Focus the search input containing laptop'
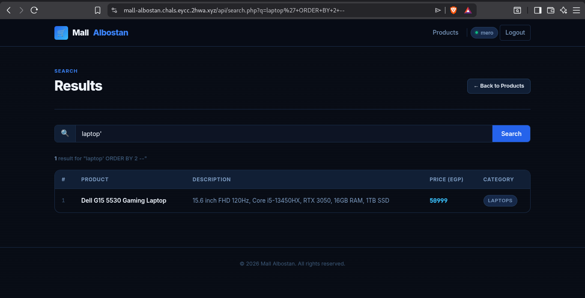 284,134
